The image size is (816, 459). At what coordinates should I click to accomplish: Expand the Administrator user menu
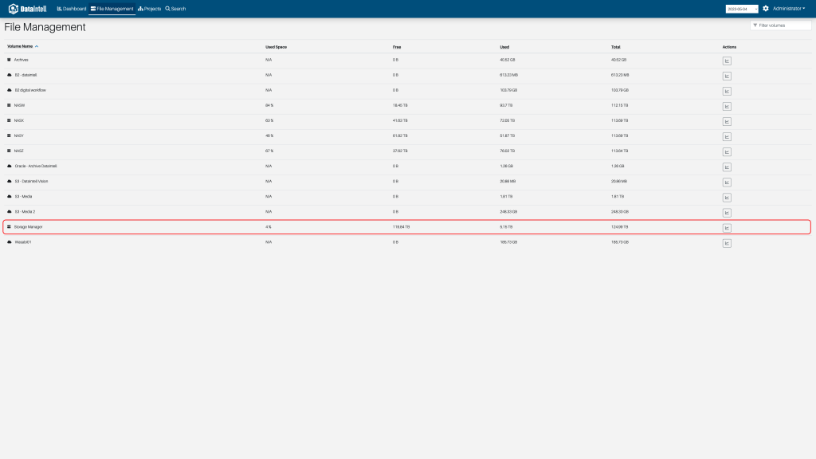pyautogui.click(x=788, y=8)
